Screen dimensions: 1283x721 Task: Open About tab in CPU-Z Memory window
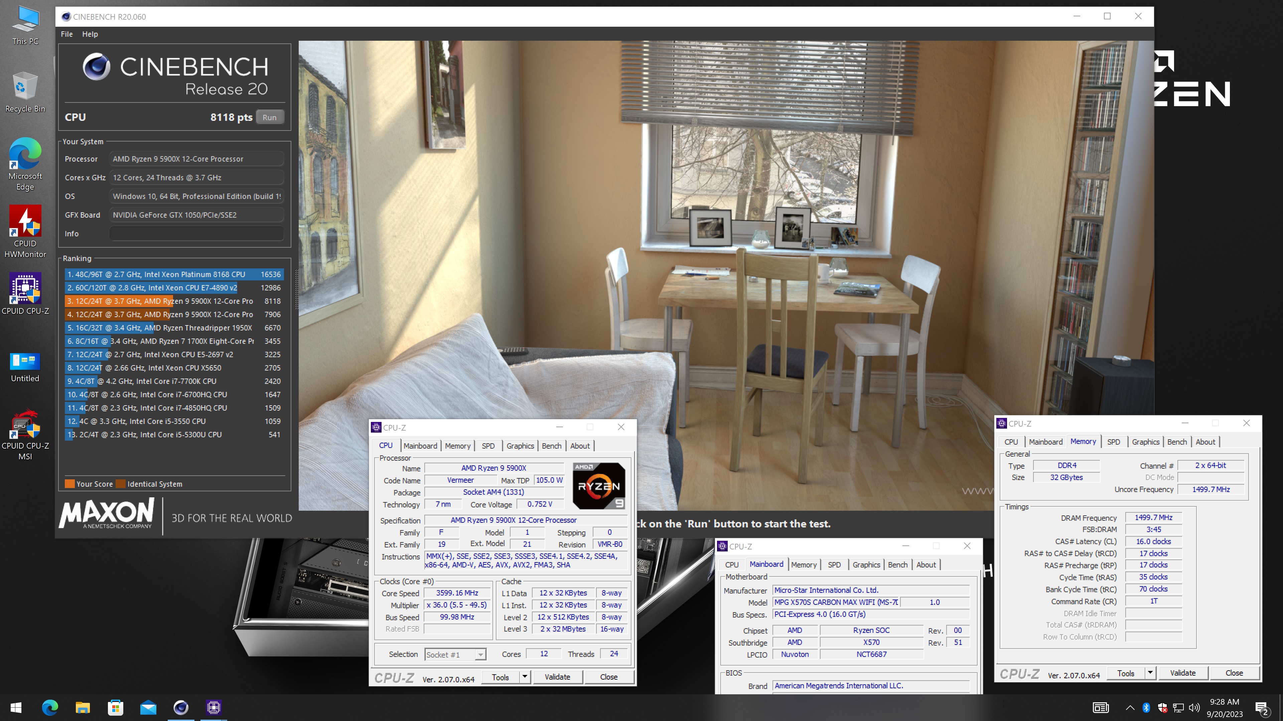coord(1205,442)
